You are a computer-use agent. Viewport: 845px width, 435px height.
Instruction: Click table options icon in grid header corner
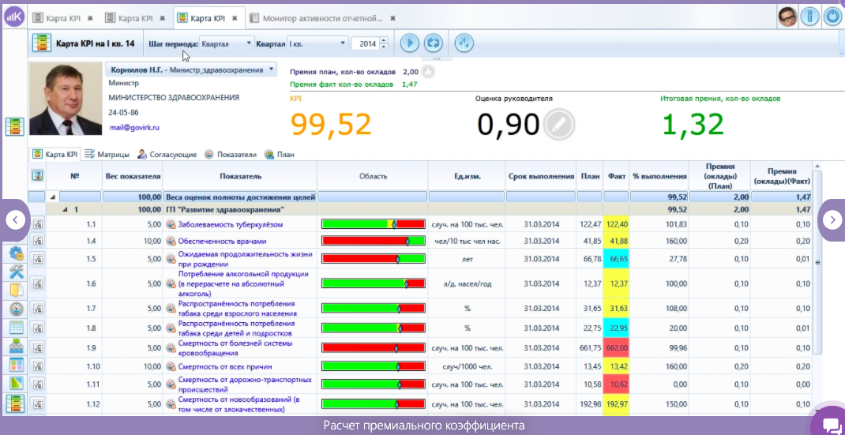[38, 176]
